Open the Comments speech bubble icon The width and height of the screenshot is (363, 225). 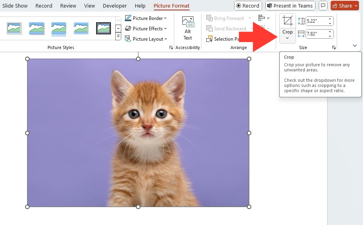tap(323, 6)
